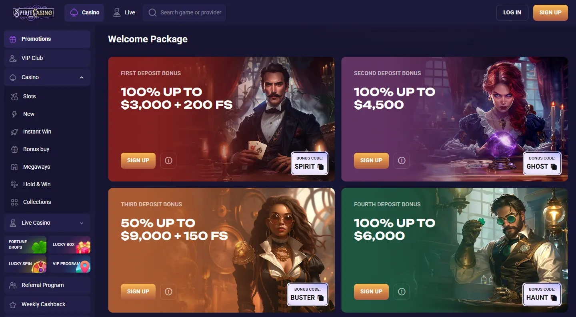Viewport: 576px width, 317px height.
Task: Select the Collections icon
Action: [x=14, y=202]
